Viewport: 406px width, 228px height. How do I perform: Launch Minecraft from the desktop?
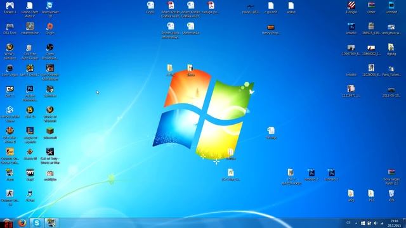(50, 134)
